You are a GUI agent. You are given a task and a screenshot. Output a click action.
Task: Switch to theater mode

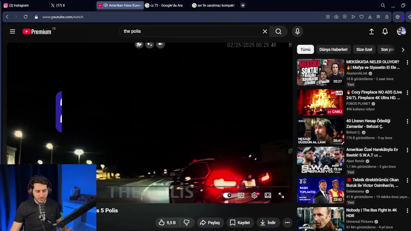click(268, 195)
